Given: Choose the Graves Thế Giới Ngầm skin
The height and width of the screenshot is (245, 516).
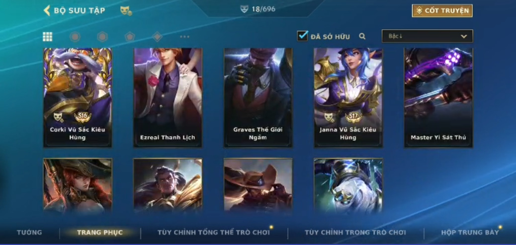Looking at the screenshot, I should pos(258,98).
